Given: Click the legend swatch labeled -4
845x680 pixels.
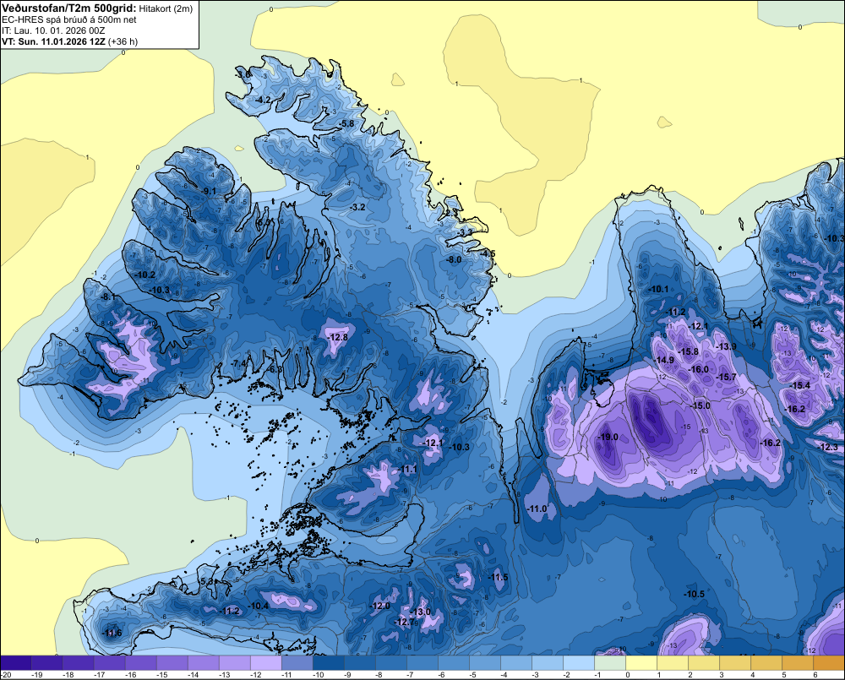Looking at the screenshot, I should pyautogui.click(x=516, y=662).
